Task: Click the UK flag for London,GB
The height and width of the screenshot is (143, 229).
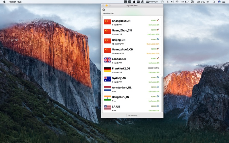Action: click(x=107, y=60)
